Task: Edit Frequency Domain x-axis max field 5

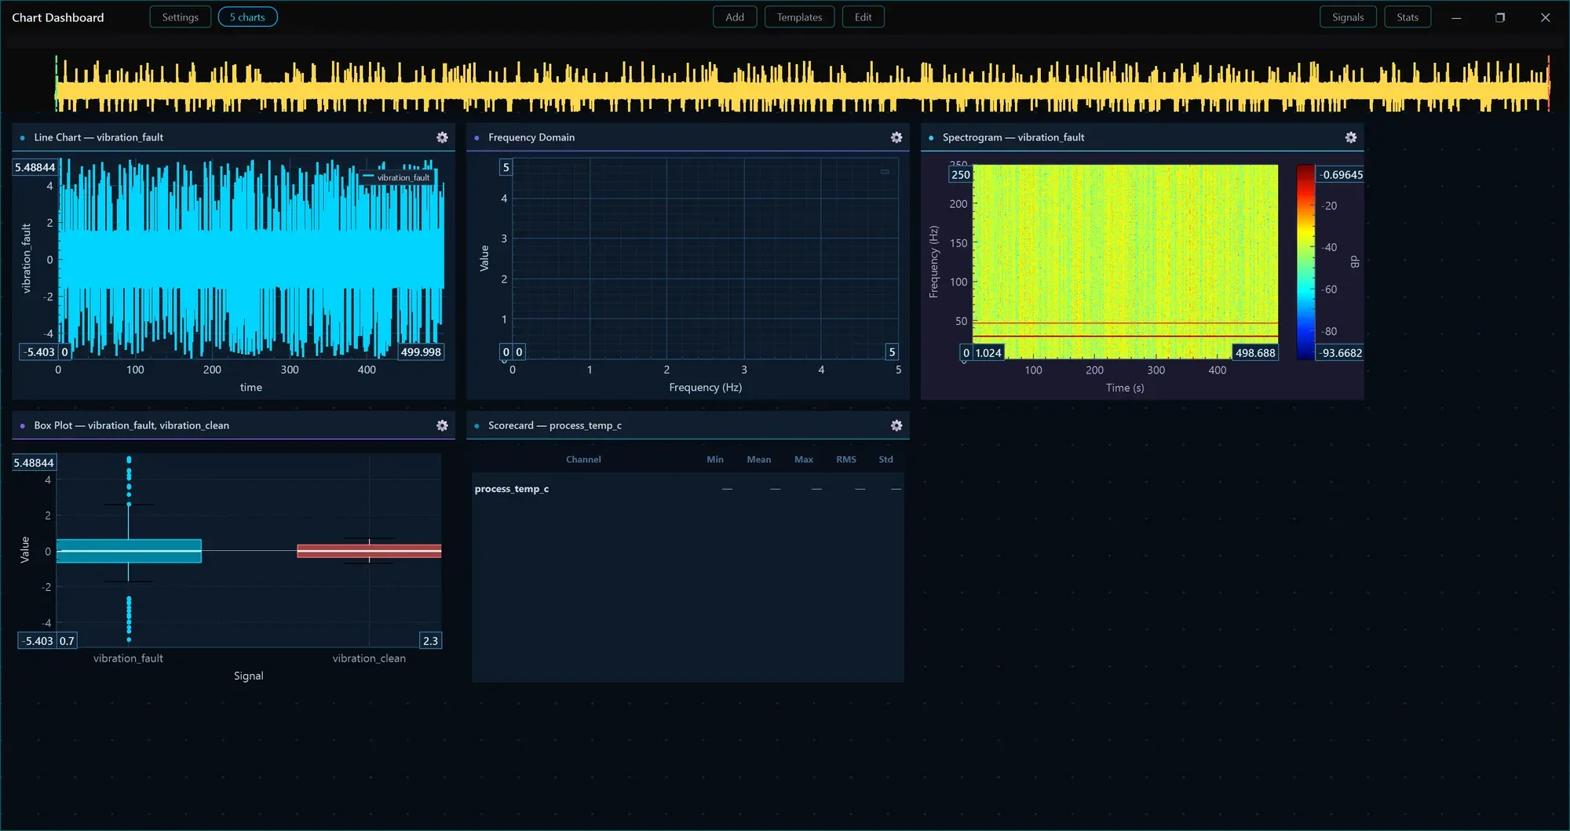Action: click(892, 352)
